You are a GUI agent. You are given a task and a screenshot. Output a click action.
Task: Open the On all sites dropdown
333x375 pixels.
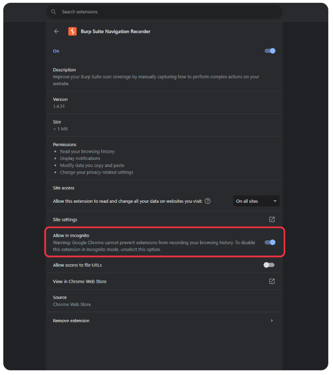pyautogui.click(x=256, y=201)
